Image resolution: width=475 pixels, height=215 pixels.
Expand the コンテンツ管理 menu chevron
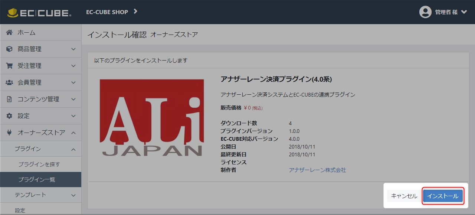(x=73, y=99)
